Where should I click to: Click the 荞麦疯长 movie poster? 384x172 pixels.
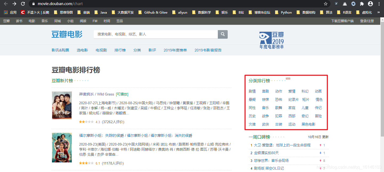click(x=62, y=105)
